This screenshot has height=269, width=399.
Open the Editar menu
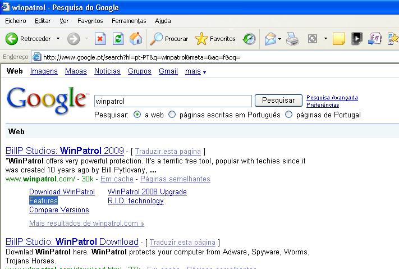click(x=43, y=21)
